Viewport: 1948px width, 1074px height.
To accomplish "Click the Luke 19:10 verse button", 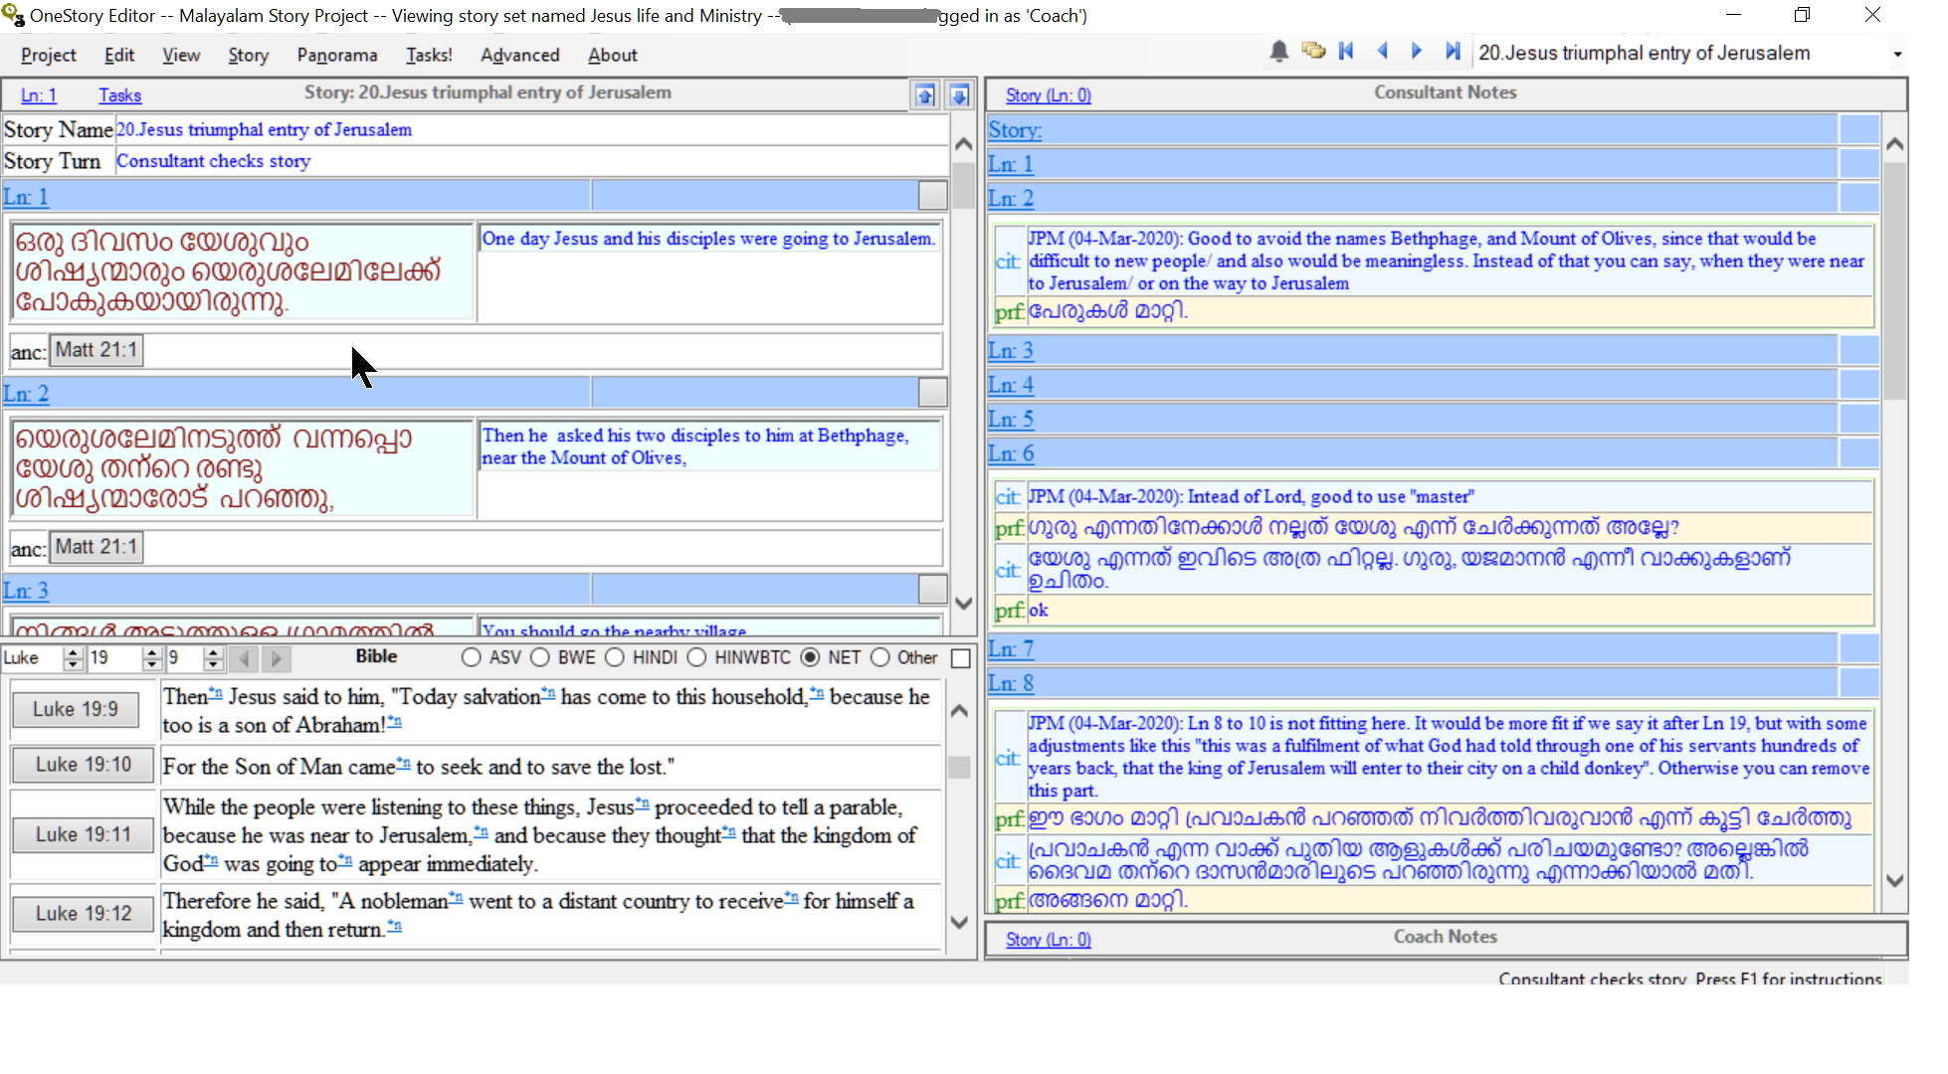I will click(x=84, y=765).
